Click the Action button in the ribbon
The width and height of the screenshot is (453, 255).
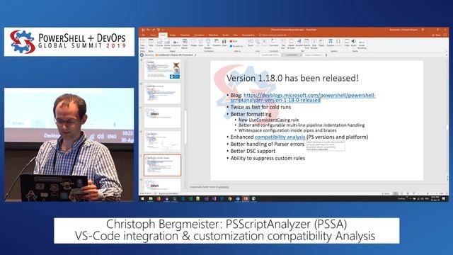click(x=264, y=43)
